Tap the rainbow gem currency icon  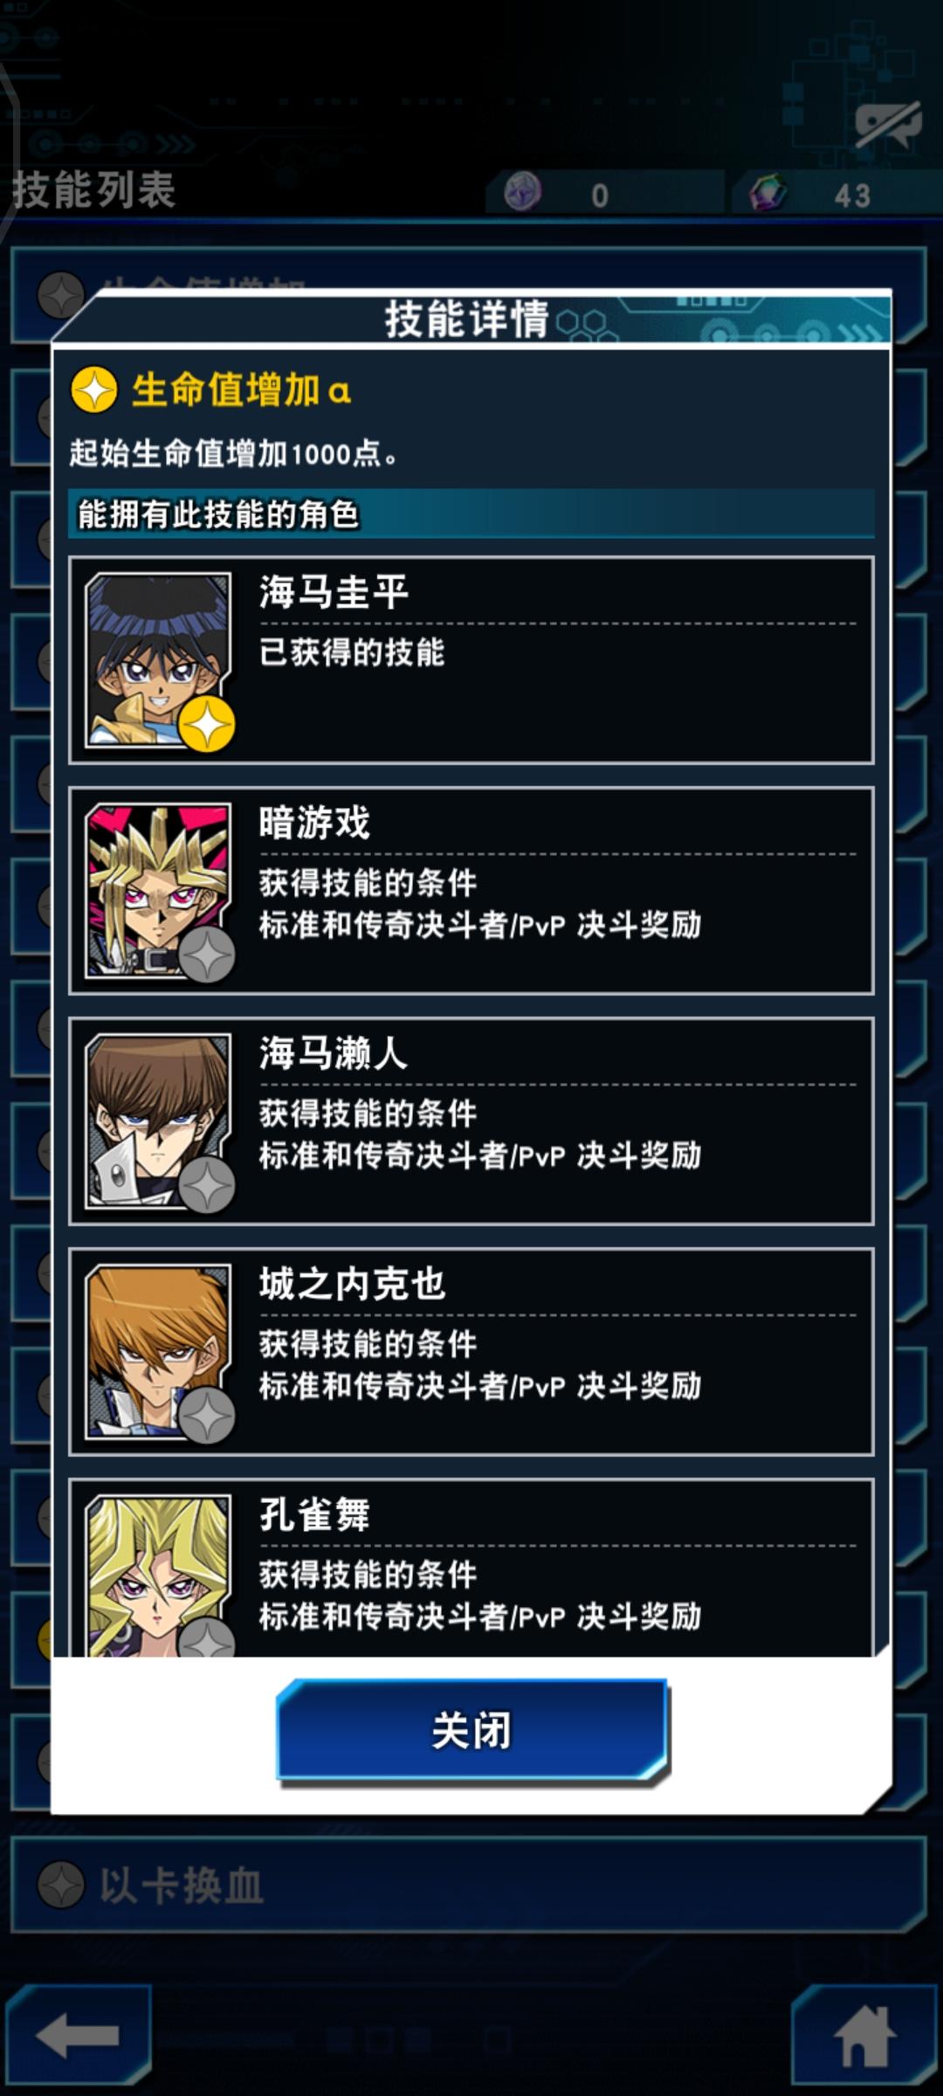768,191
